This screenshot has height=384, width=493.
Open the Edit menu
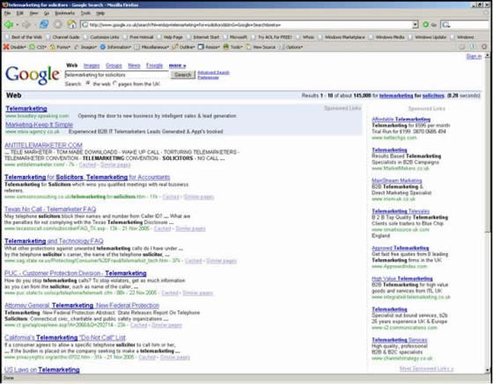point(19,13)
